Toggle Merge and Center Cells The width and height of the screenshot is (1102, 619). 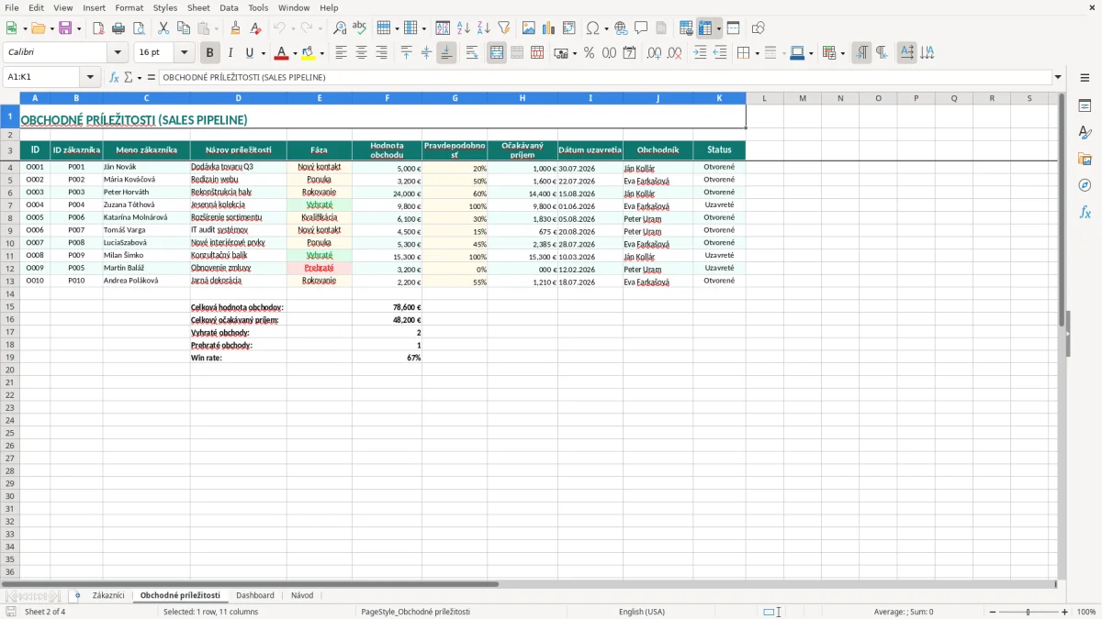tap(497, 53)
